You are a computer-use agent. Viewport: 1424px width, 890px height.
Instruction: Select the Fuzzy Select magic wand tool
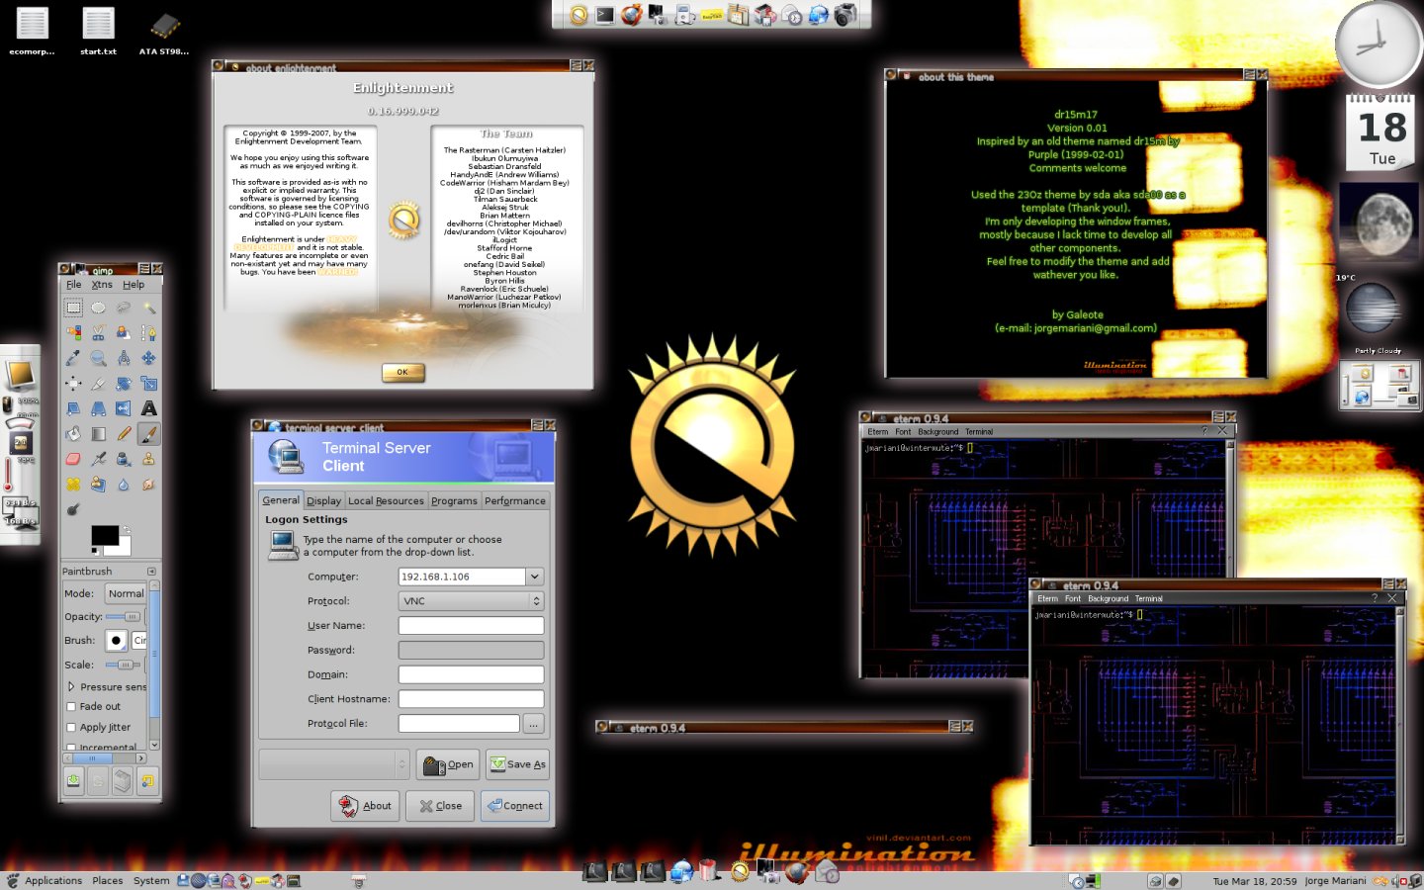click(x=148, y=308)
